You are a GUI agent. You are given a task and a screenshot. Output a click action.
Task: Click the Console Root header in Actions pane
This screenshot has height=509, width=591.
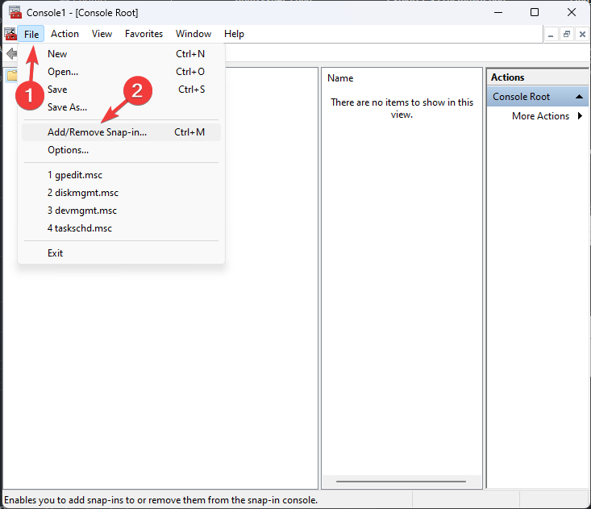[x=538, y=97]
